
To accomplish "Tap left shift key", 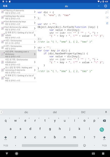I will 6,138.
